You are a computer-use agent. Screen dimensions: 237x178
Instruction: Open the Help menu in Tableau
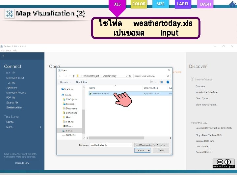(15, 50)
